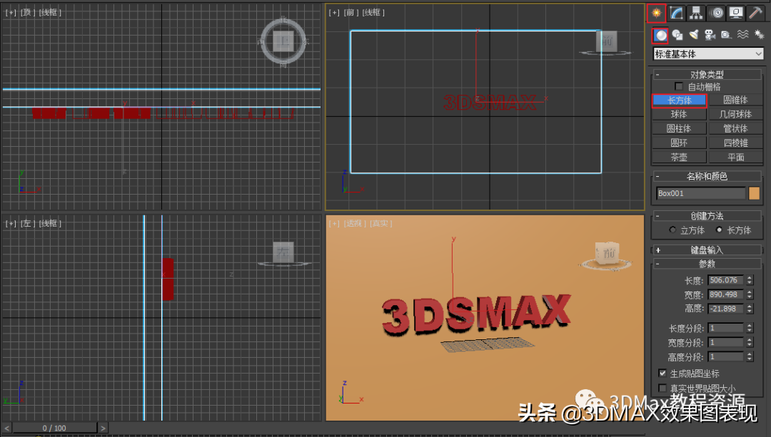Pick the 管状体 tube button

[735, 128]
